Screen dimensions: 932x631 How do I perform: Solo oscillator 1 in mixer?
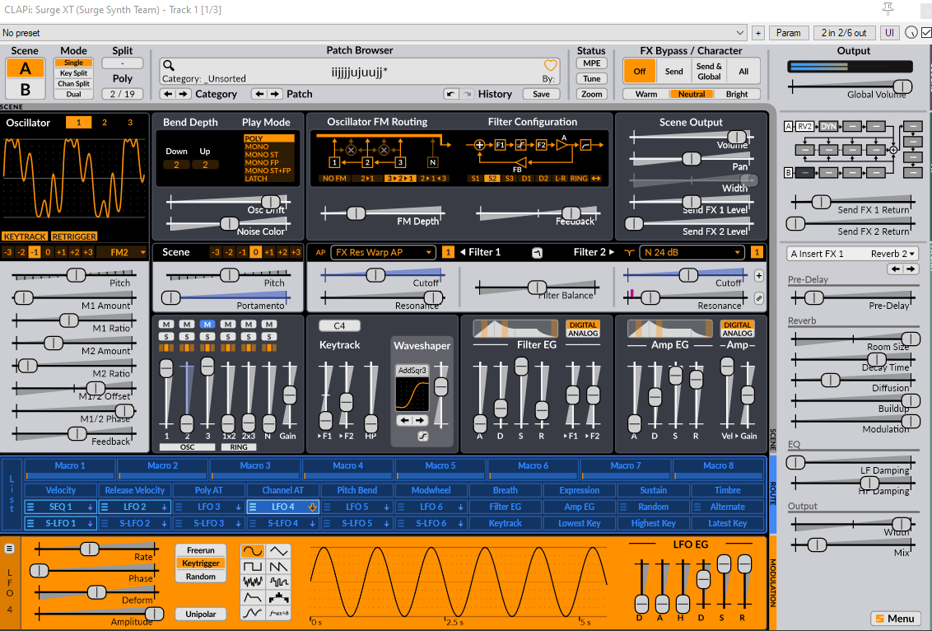(x=166, y=337)
